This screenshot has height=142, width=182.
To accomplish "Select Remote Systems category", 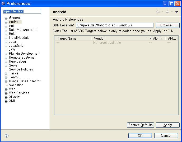I will point(22,58).
